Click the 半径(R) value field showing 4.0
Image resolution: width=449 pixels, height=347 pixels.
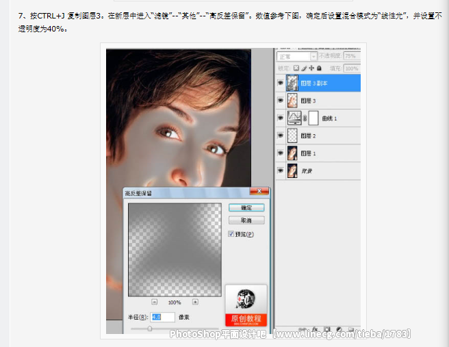[x=163, y=317]
